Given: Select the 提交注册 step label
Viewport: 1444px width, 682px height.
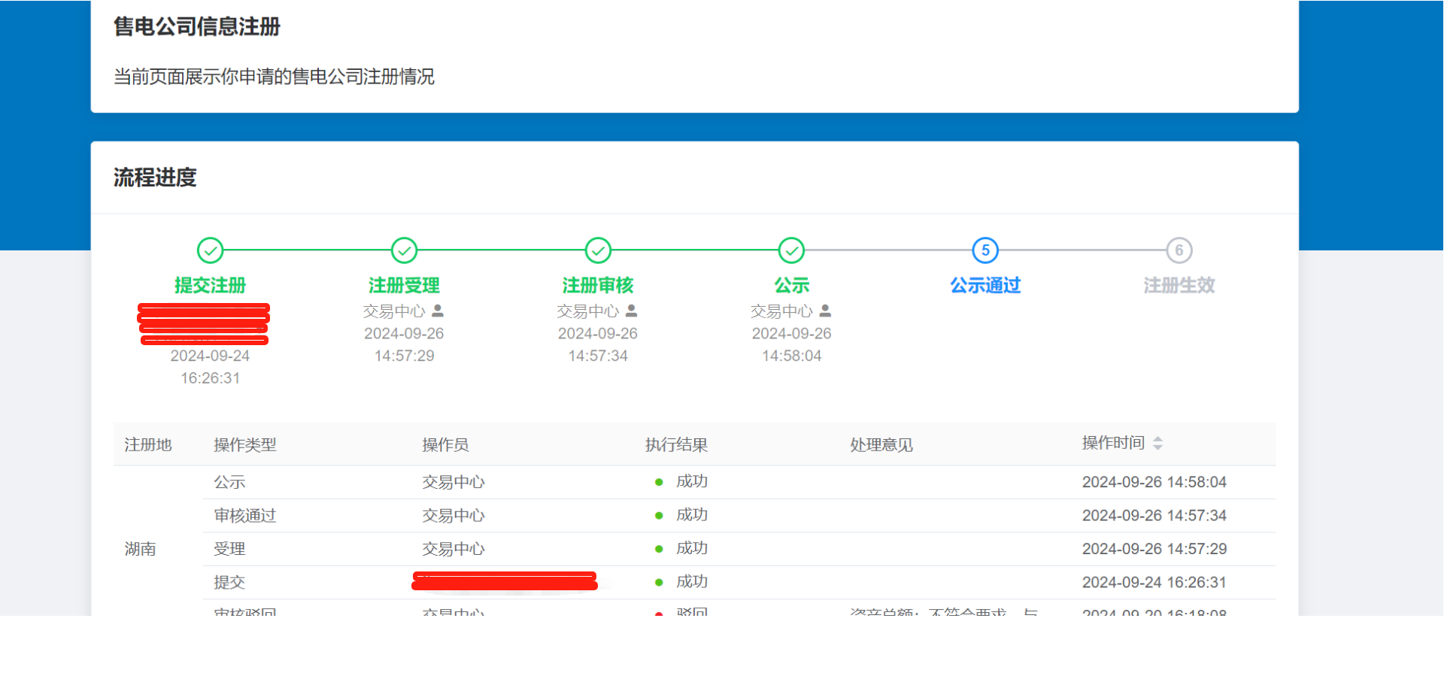Looking at the screenshot, I should (x=210, y=286).
